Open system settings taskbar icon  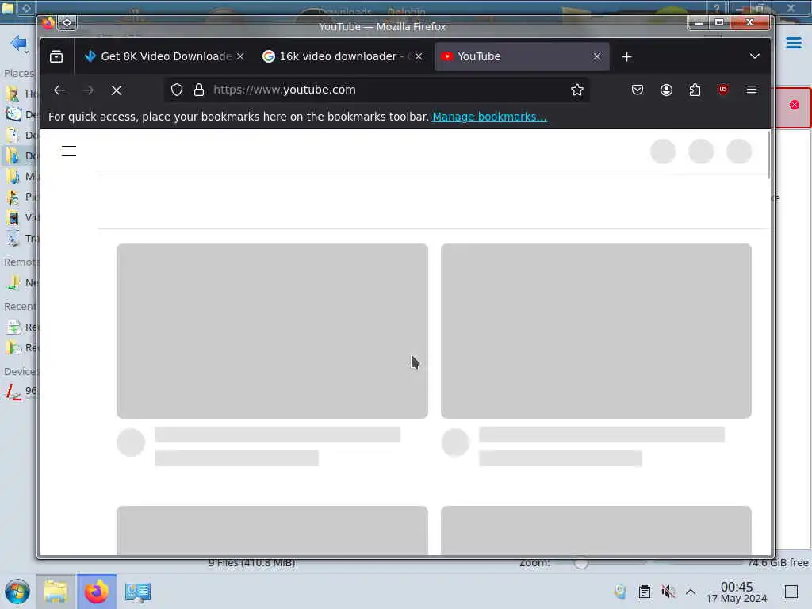point(138,592)
